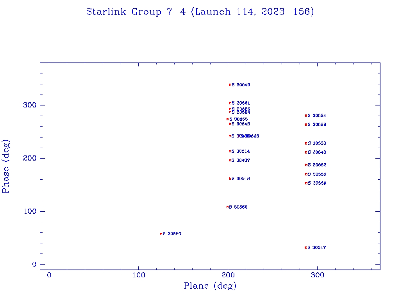This screenshot has width=400, height=300.
Task: Click the 300 tick label on Plane axis
Action: point(318,275)
